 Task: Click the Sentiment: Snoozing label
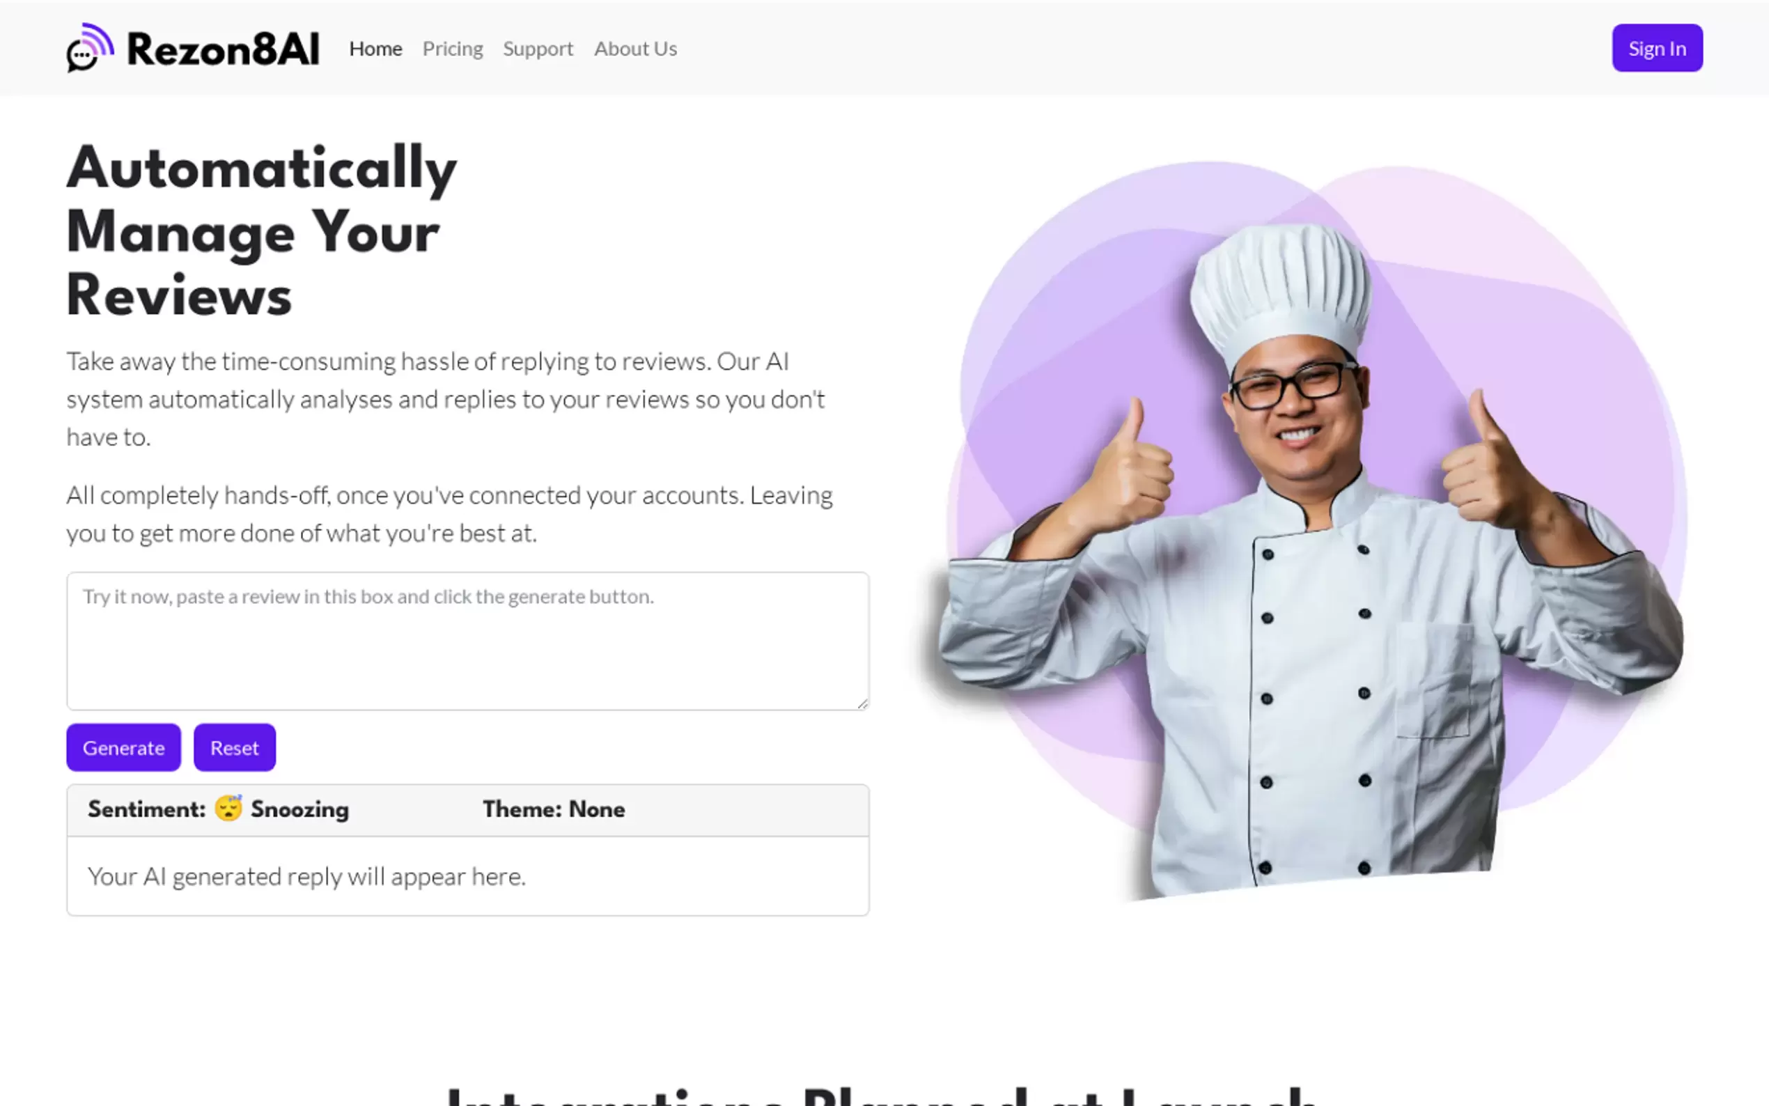tap(218, 809)
